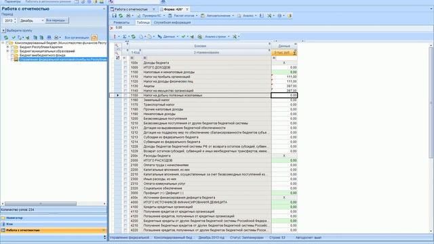Close the Форма: 426 tab
The image size is (434, 244).
(187, 9)
